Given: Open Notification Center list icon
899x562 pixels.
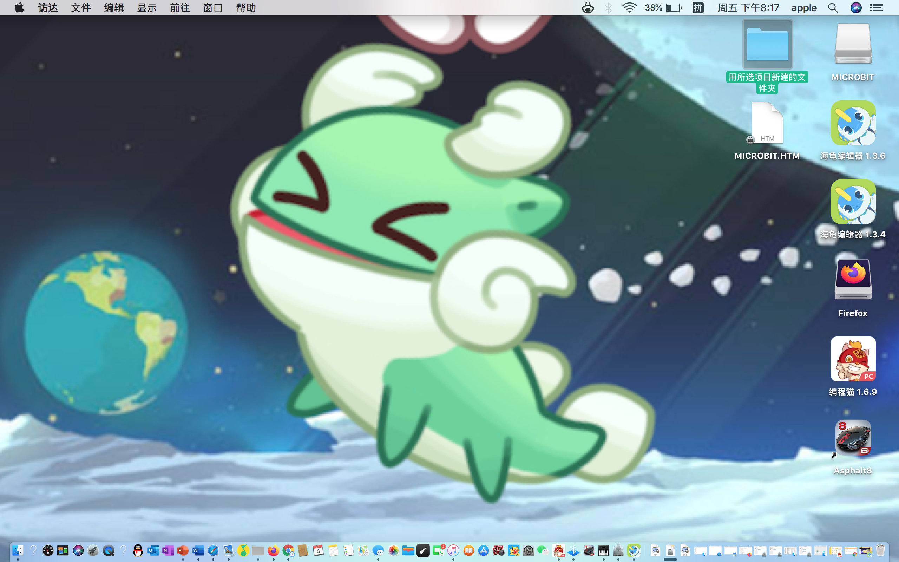Looking at the screenshot, I should pos(877,8).
